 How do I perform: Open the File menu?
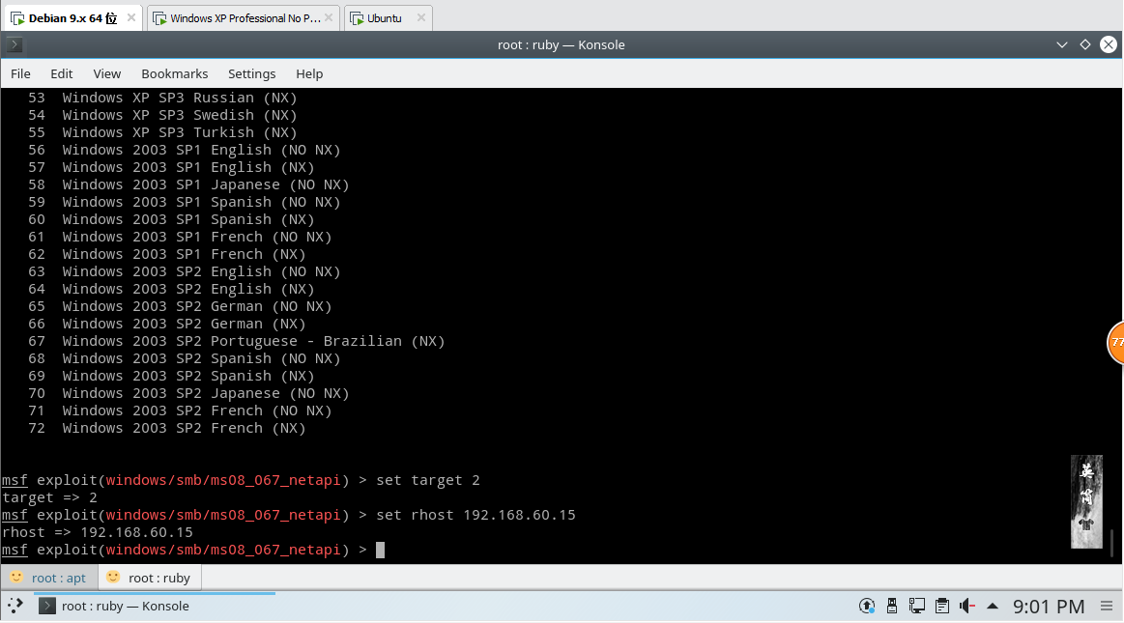click(x=20, y=73)
